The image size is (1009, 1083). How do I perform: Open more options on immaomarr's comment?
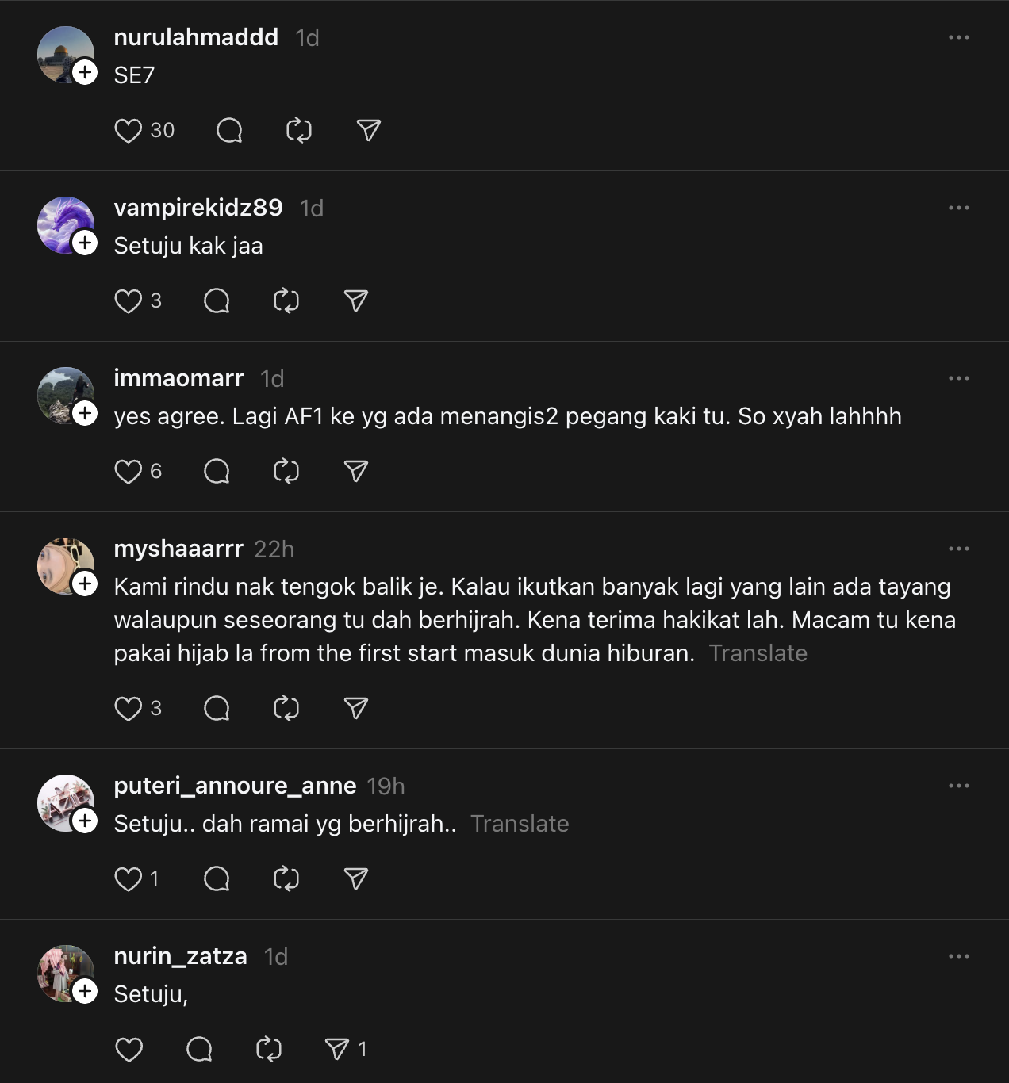click(958, 378)
